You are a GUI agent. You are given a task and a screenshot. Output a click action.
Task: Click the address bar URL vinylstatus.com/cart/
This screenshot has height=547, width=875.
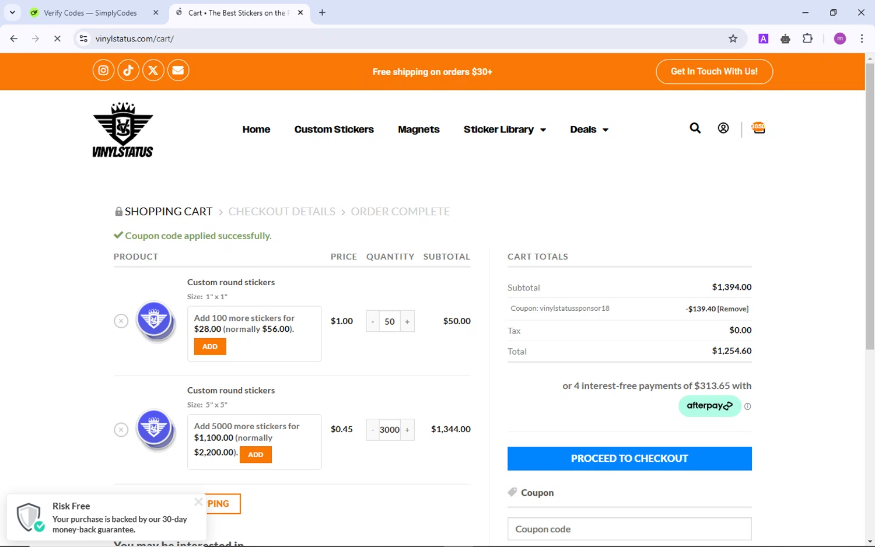coord(135,38)
